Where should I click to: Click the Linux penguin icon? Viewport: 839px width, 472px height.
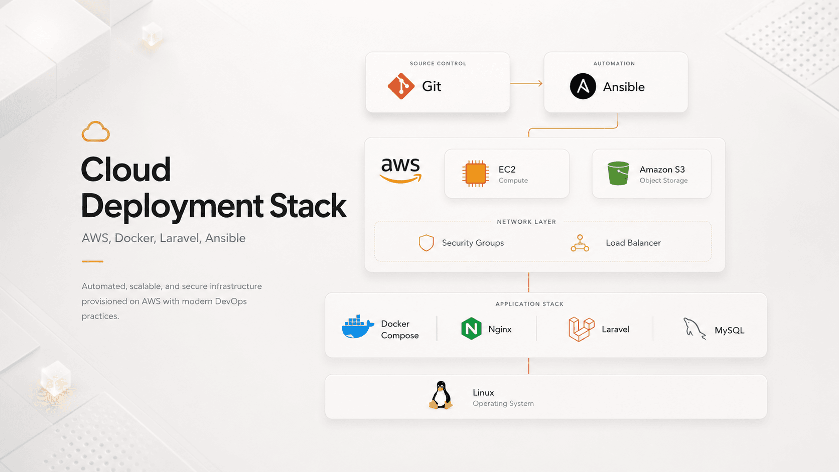click(441, 395)
